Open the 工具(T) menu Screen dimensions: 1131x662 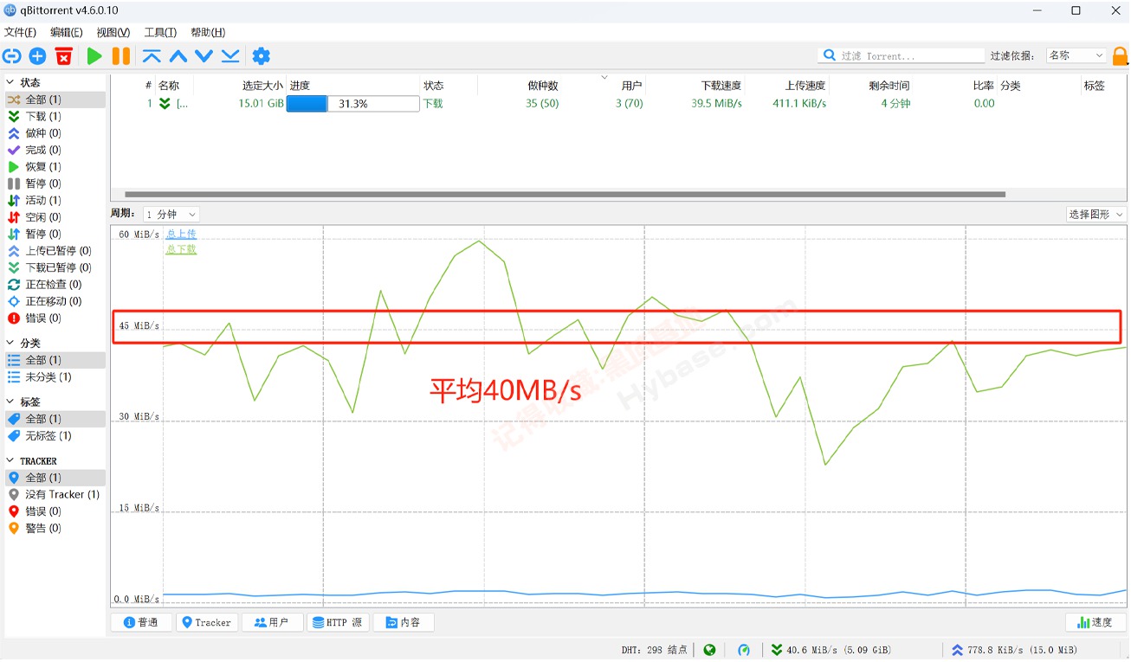click(x=160, y=32)
